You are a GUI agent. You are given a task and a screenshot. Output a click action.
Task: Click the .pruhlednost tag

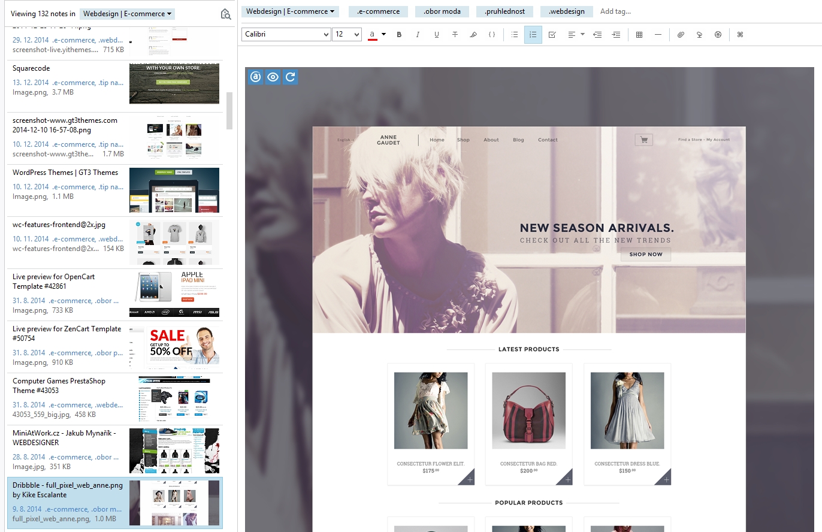tap(504, 11)
